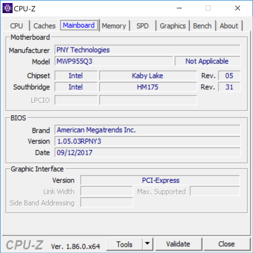Click the Manufacturer field PNY Technologies

tap(147, 50)
